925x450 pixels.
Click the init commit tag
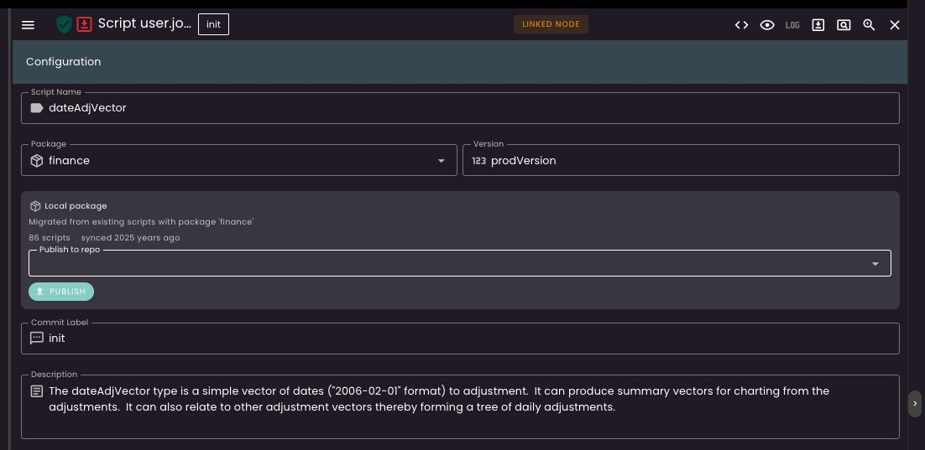point(213,24)
